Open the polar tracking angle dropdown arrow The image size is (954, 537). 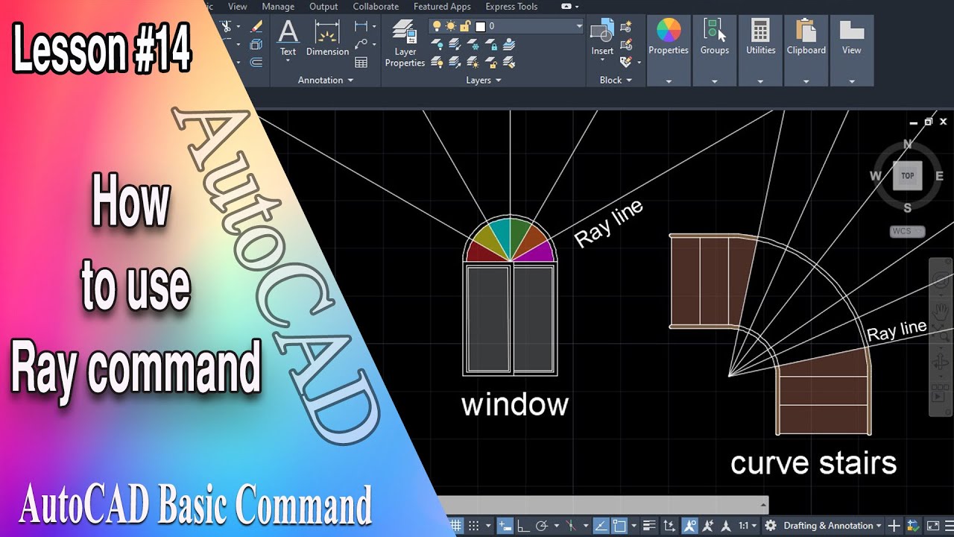pos(557,526)
